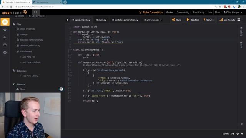Open the Alpha Competition page
The width and height of the screenshot is (246, 138).
point(151,12)
